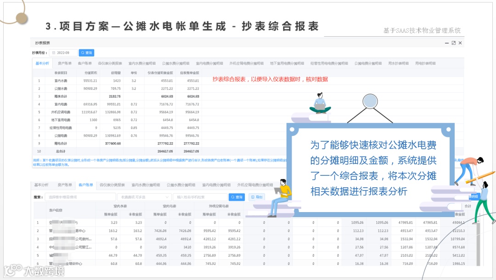The image size is (496, 280).
Task: Click the 经营性用电电费 row
Action: pyautogui.click(x=118, y=128)
